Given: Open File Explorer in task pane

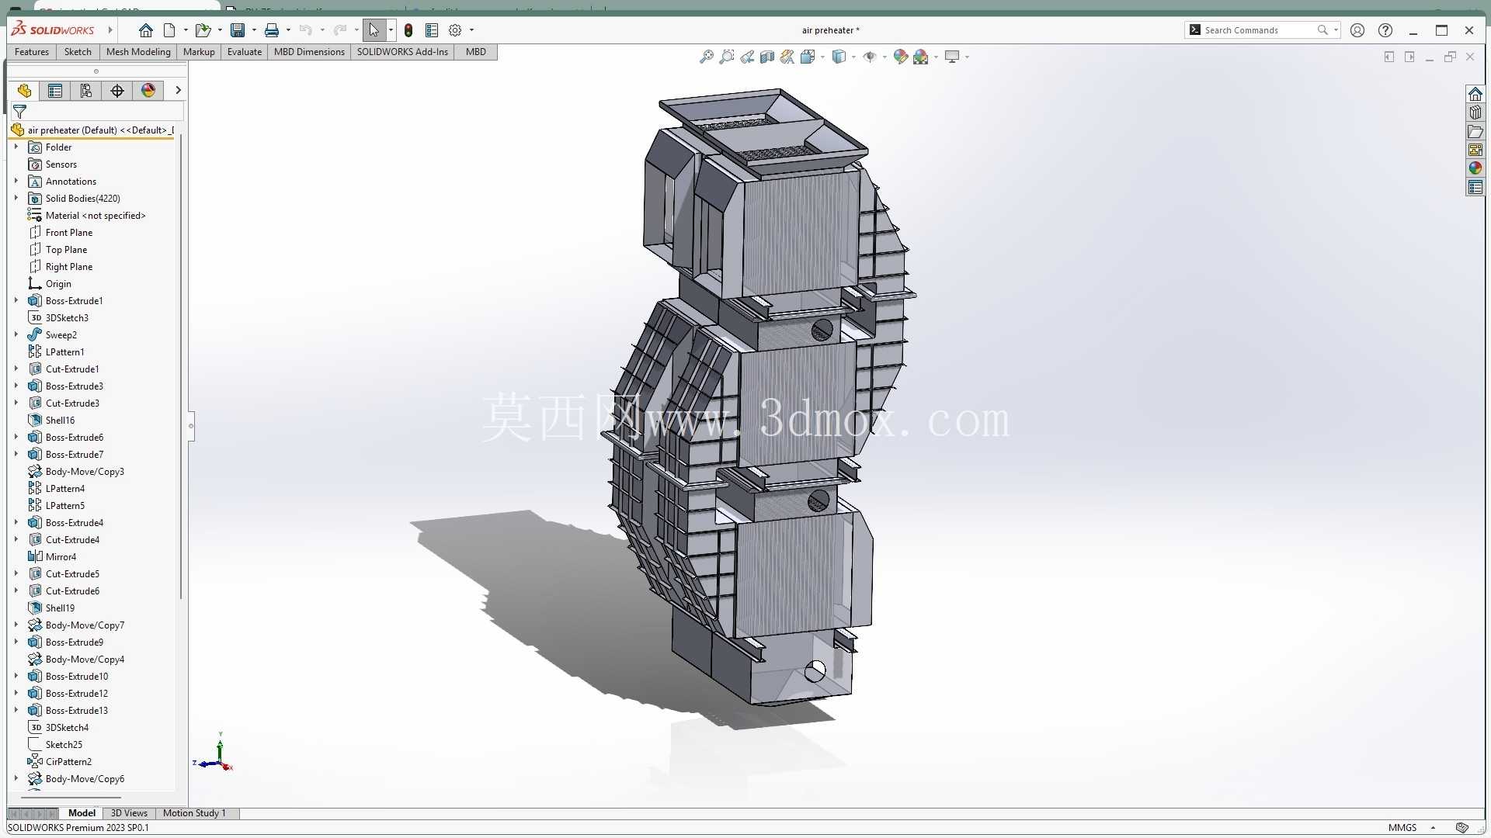Looking at the screenshot, I should 1475,131.
